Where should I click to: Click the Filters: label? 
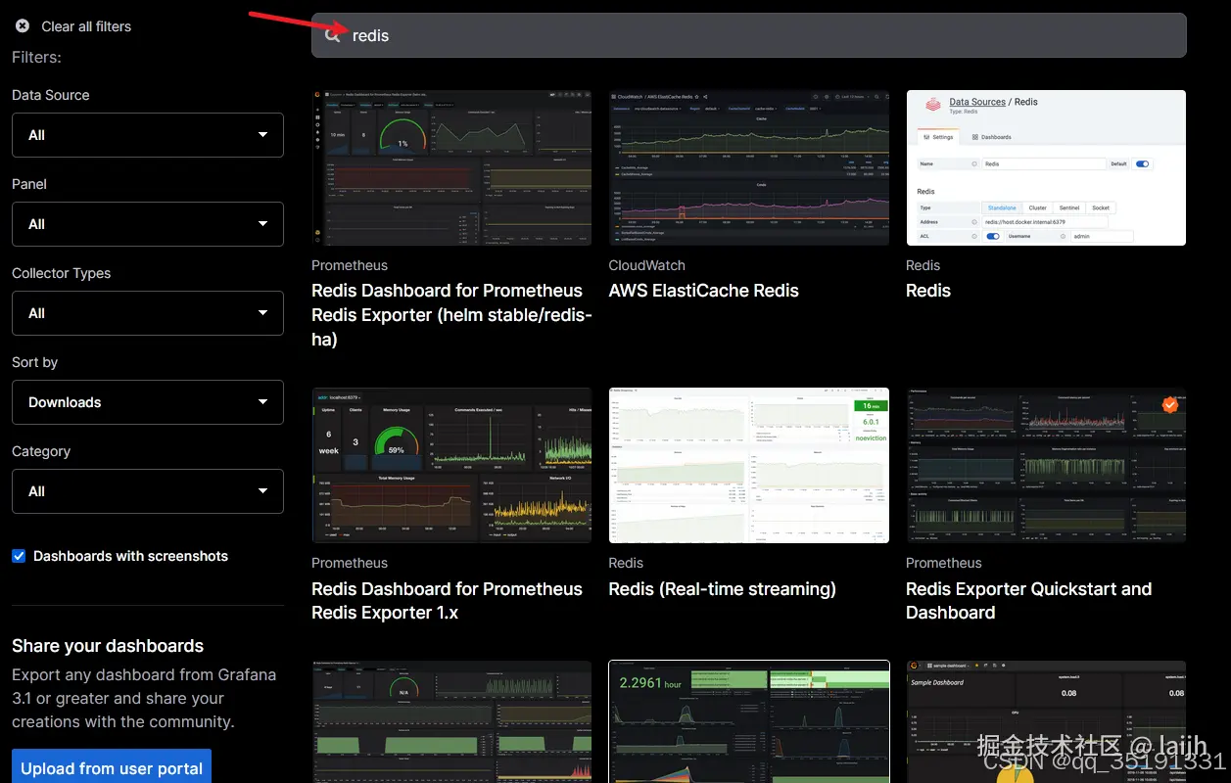36,58
